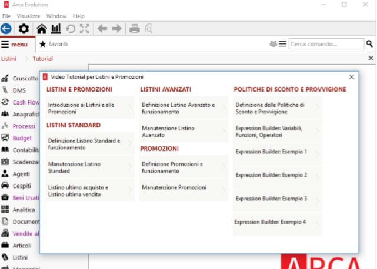Viewport: 377px width, 269px height.
Task: Click the Analitica grid icon
Action: click(5, 210)
